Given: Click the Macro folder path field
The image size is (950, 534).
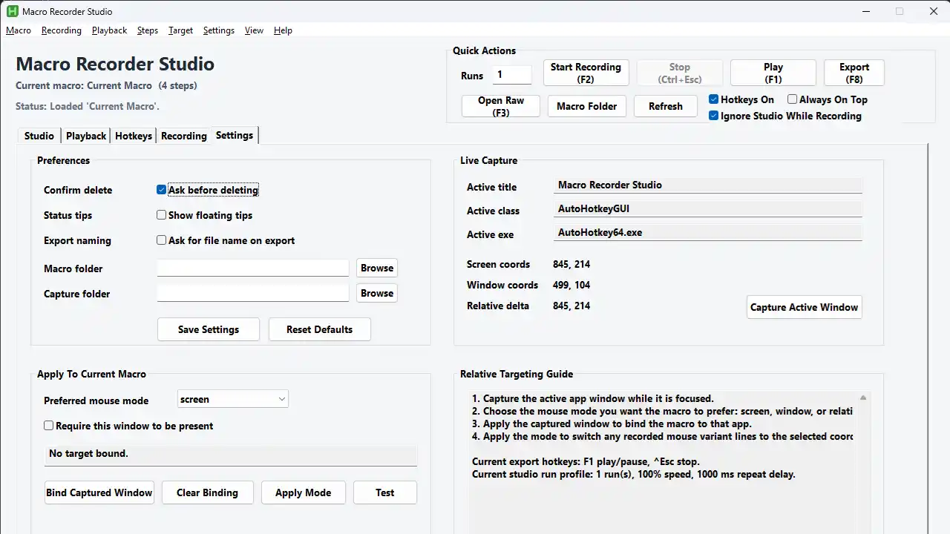Looking at the screenshot, I should 253,268.
